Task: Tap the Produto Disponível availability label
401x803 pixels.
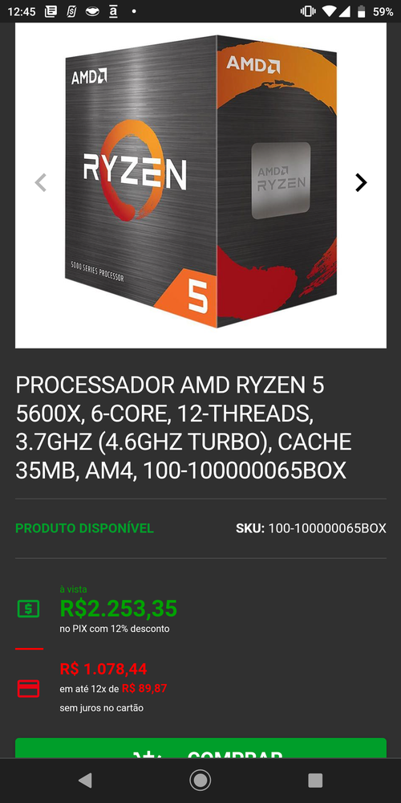Action: (x=84, y=528)
